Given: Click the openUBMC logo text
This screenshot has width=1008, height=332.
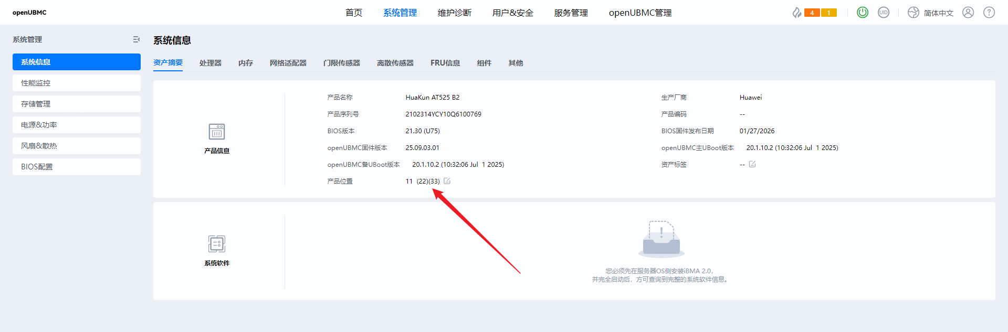Looking at the screenshot, I should pos(29,13).
